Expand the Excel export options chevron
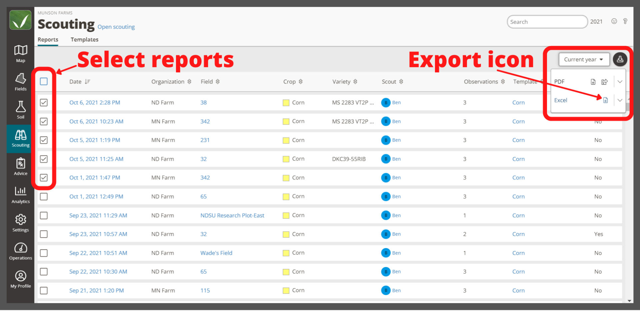The image size is (640, 311). (x=620, y=100)
